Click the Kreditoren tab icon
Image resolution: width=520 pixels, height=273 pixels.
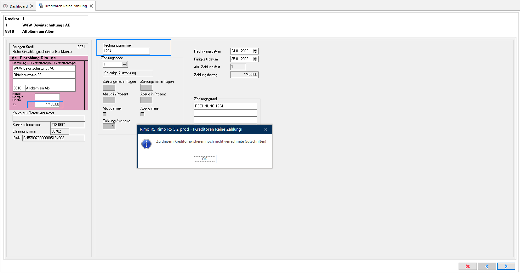41,6
